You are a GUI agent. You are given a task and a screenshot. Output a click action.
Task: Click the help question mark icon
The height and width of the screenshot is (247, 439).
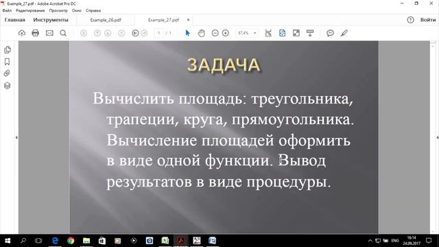click(x=410, y=20)
